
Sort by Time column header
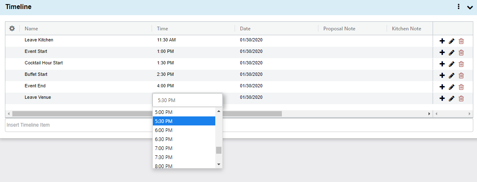coord(162,29)
